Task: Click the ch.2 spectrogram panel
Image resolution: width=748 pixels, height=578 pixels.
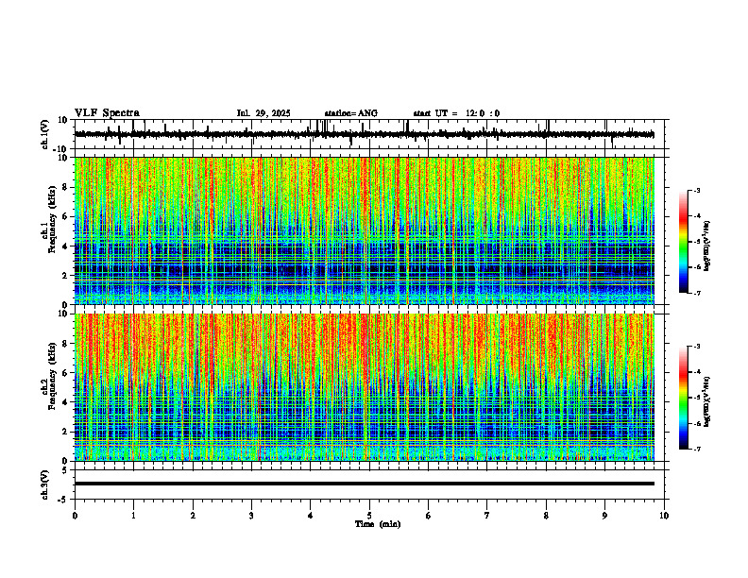Action: [364, 387]
